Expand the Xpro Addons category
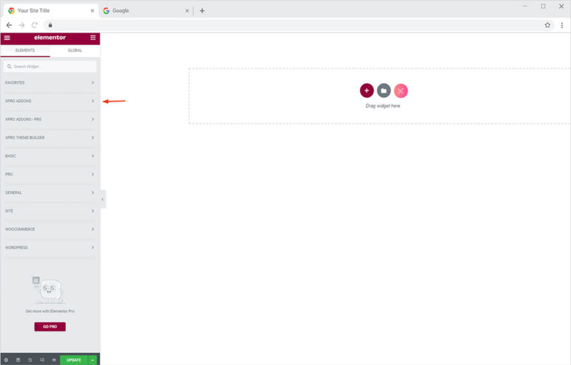The width and height of the screenshot is (571, 365). pos(50,101)
